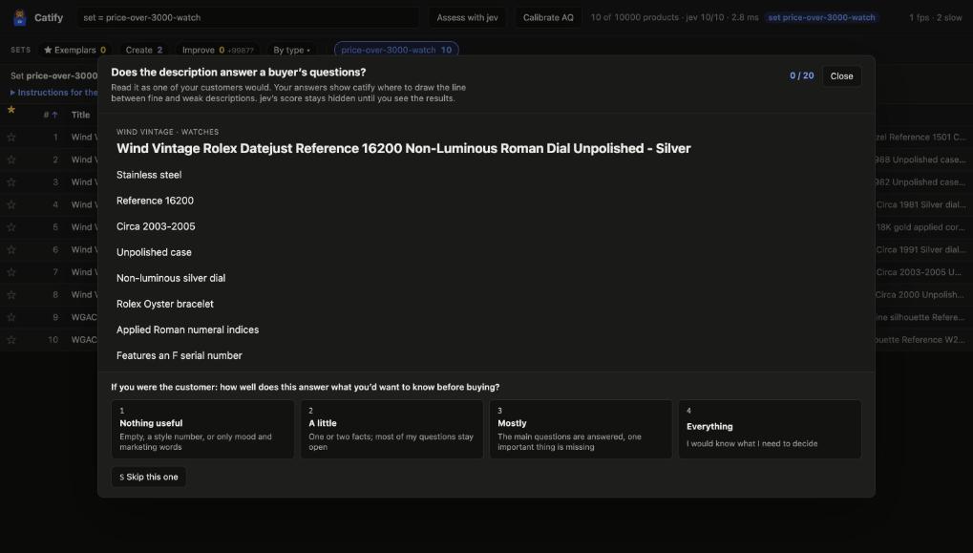Rate description as Everything

tap(770, 430)
